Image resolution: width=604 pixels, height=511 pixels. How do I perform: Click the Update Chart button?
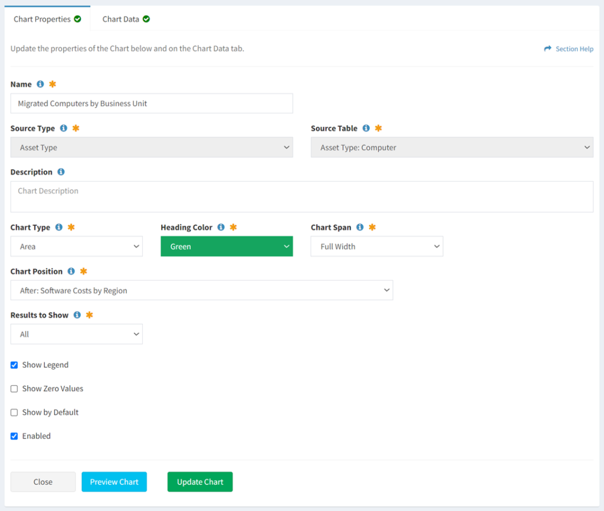(x=199, y=481)
